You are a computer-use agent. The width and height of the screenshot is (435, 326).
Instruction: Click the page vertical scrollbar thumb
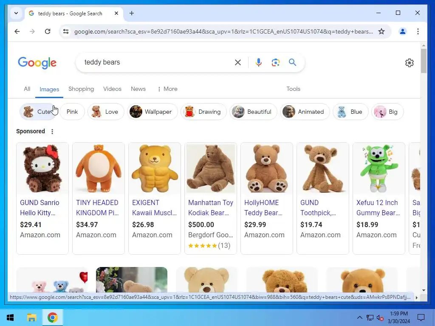(424, 61)
